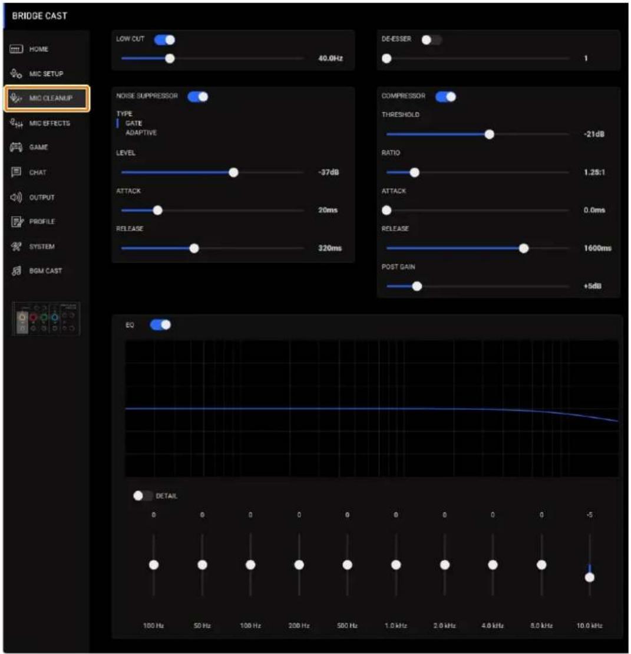Click the Game controller icon
This screenshot has width=631, height=654.
[x=16, y=147]
